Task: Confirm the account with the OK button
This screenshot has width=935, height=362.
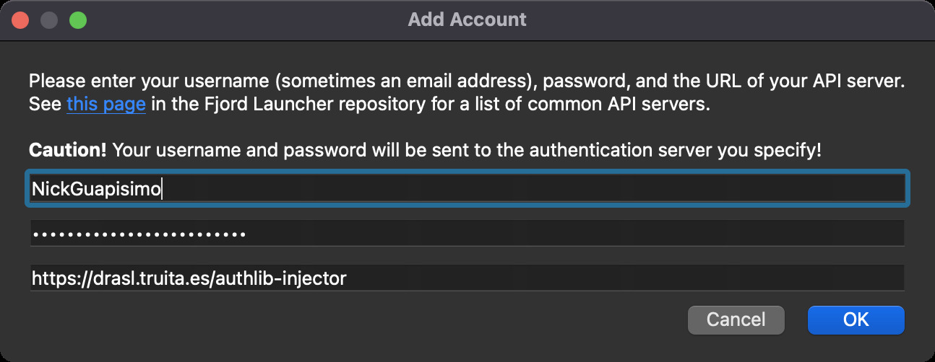Action: [x=856, y=319]
